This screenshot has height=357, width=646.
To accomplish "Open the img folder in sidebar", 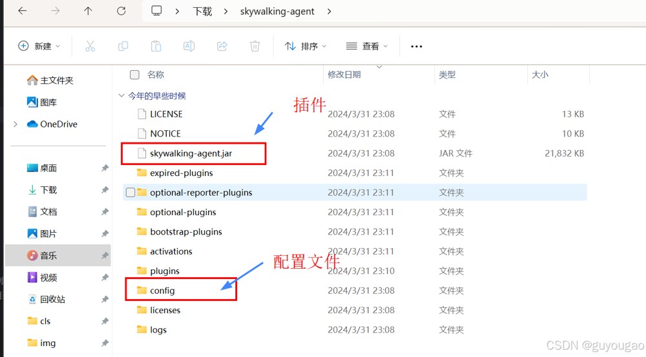I will [41, 343].
